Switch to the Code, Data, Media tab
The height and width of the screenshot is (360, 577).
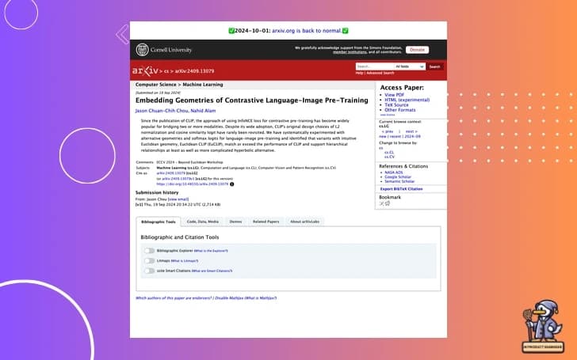(x=203, y=222)
